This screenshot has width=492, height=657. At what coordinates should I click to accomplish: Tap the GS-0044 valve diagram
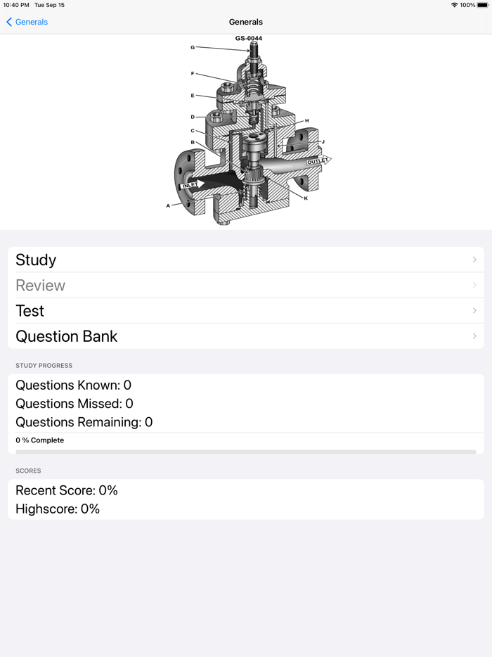246,130
